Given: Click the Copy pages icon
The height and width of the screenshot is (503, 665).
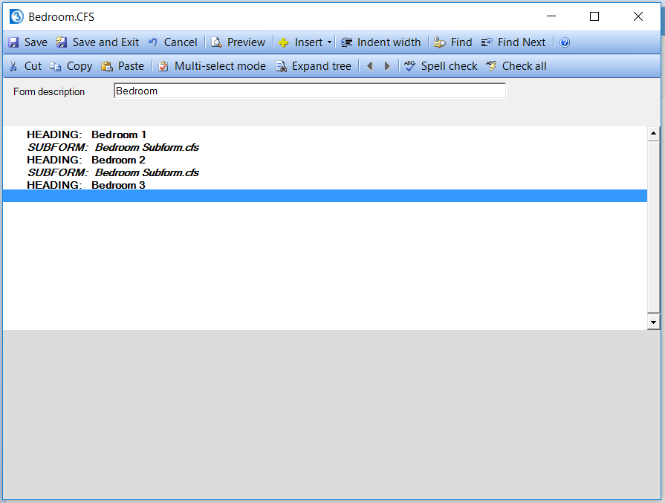Looking at the screenshot, I should [56, 66].
